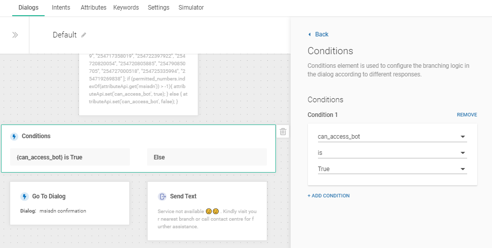The image size is (492, 248).
Task: Open the Simulator tab
Action: pos(191,8)
